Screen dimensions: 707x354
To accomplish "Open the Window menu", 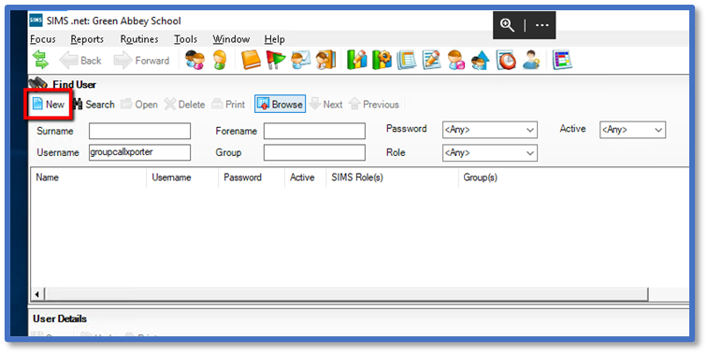I will [231, 39].
